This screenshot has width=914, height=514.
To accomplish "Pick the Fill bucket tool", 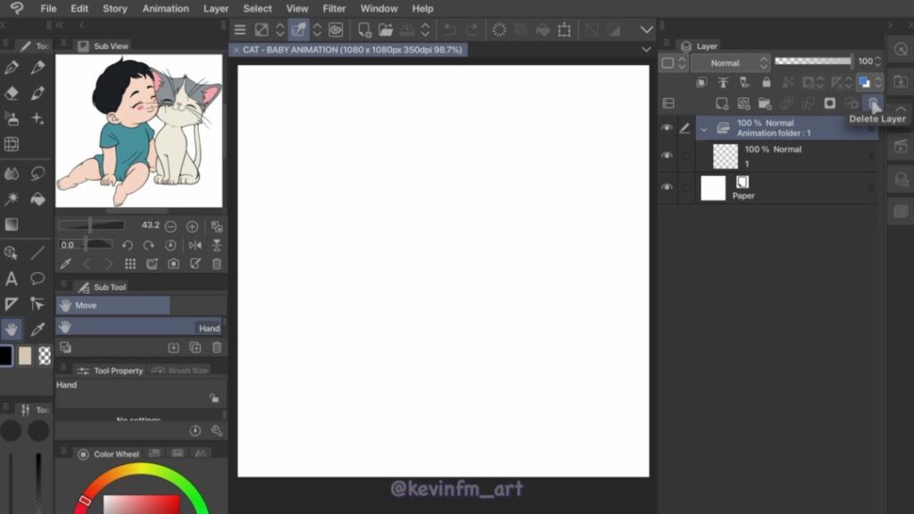I will coord(37,199).
